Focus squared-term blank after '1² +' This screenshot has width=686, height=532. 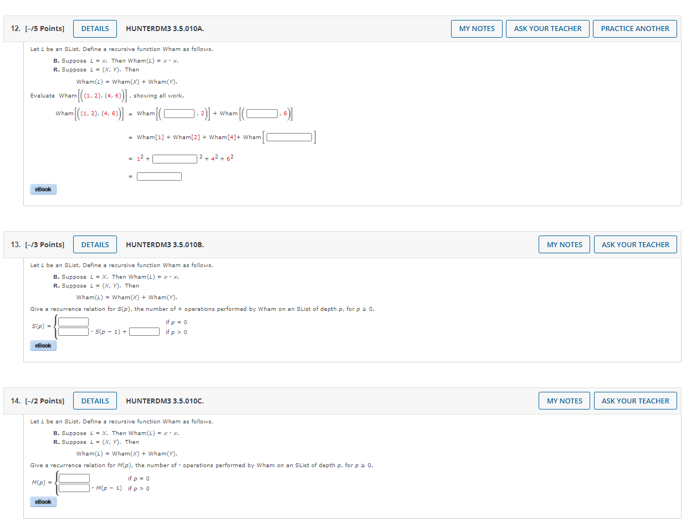click(175, 159)
